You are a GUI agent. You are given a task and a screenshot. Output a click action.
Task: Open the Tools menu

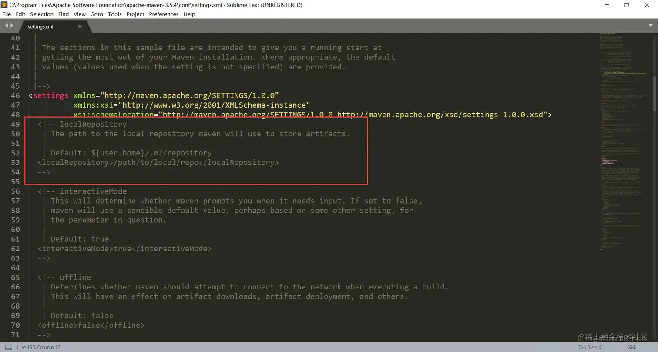[x=115, y=14]
